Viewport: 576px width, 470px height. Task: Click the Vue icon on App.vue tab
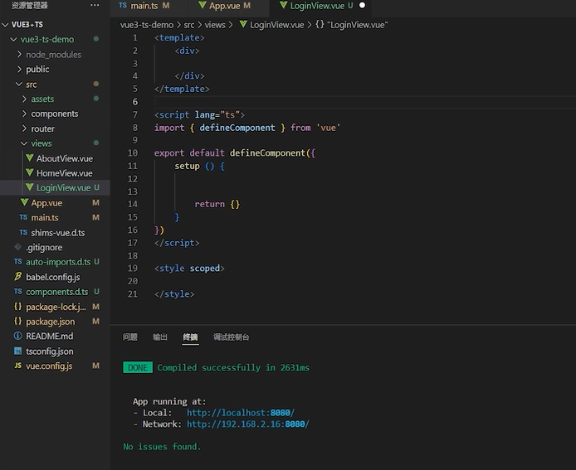click(x=202, y=5)
